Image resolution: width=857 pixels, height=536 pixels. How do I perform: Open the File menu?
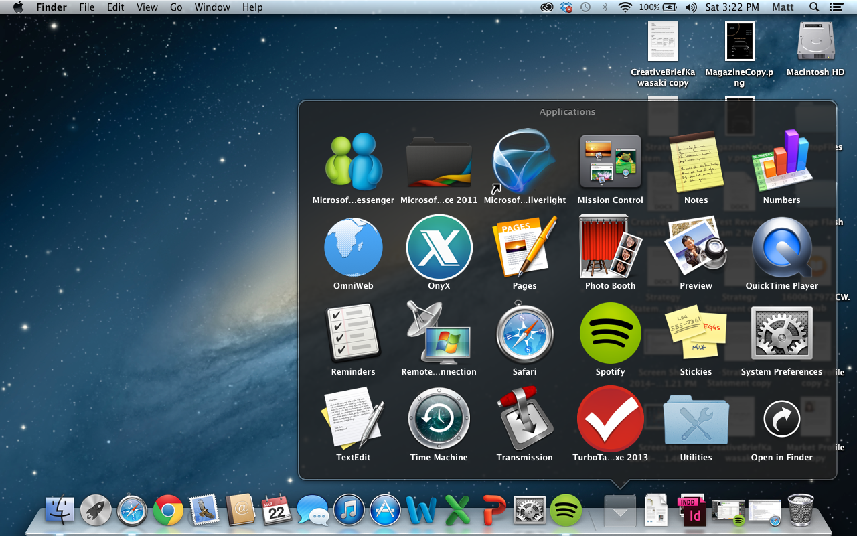coord(87,7)
